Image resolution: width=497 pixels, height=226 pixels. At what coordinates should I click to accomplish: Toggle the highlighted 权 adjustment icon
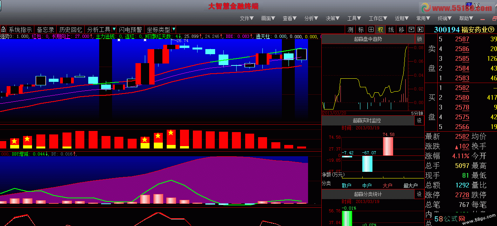pos(380,30)
